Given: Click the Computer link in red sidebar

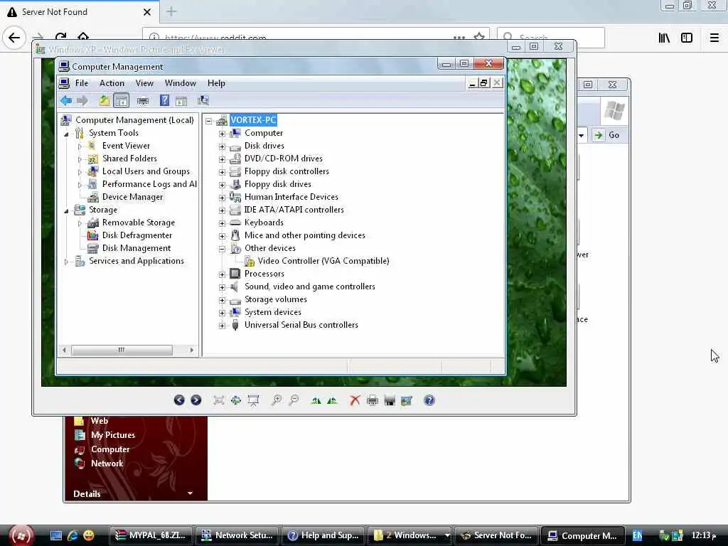Looking at the screenshot, I should (x=110, y=449).
